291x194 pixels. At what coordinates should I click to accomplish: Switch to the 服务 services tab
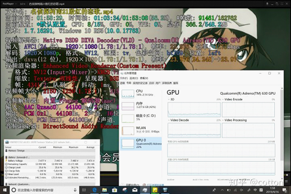(175, 83)
